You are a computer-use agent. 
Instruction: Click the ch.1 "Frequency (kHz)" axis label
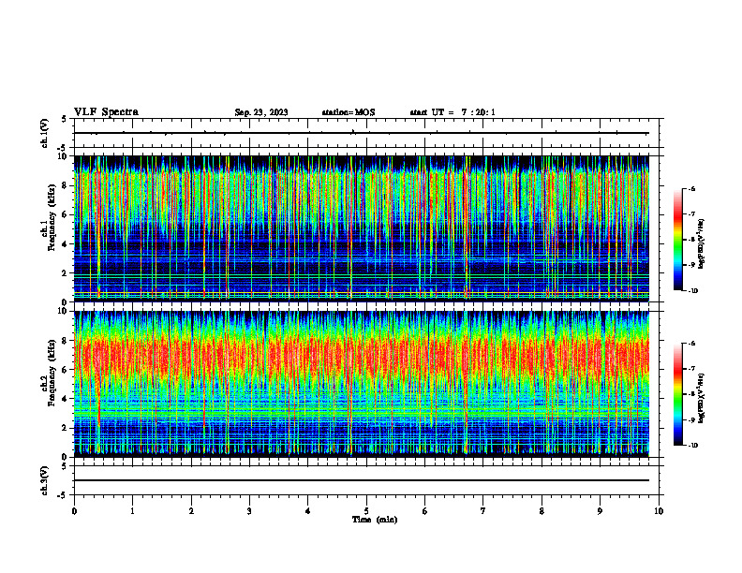click(53, 218)
